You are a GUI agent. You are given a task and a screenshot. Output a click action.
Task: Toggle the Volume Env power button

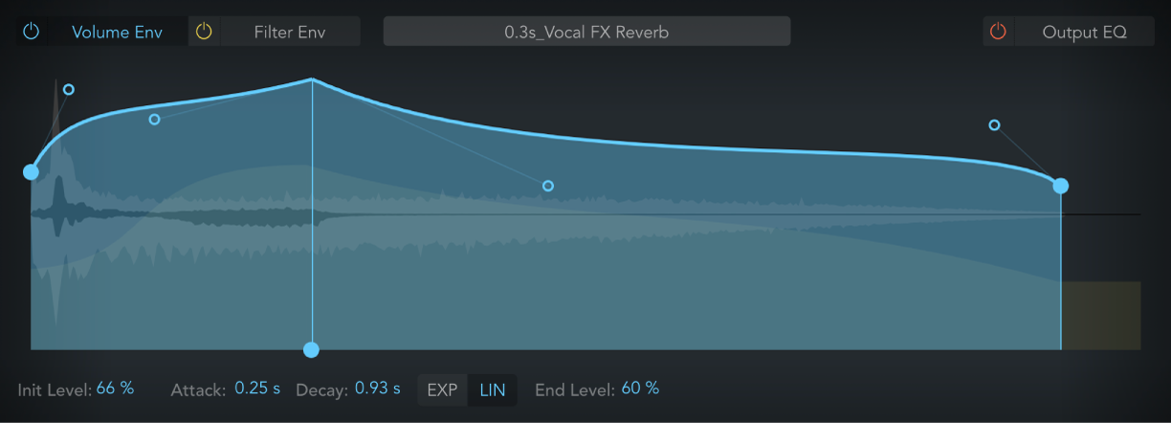coord(32,32)
